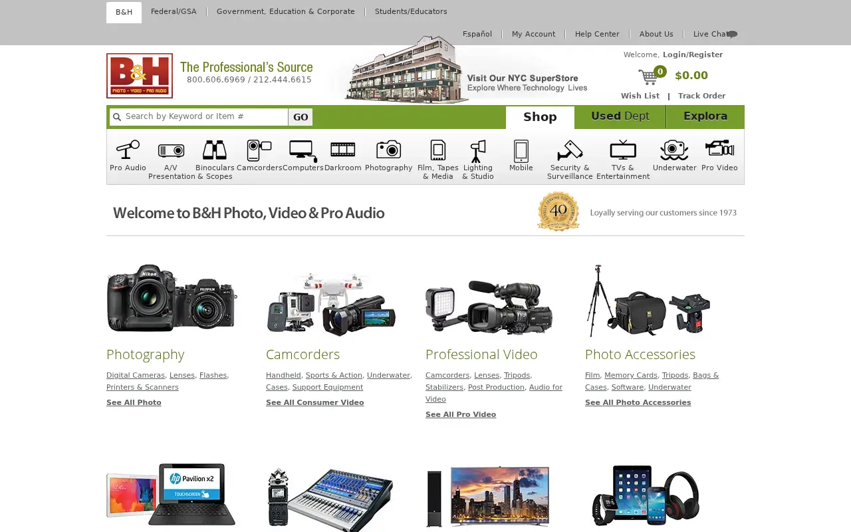Click the See All Photo link
The height and width of the screenshot is (532, 851).
pyautogui.click(x=134, y=402)
